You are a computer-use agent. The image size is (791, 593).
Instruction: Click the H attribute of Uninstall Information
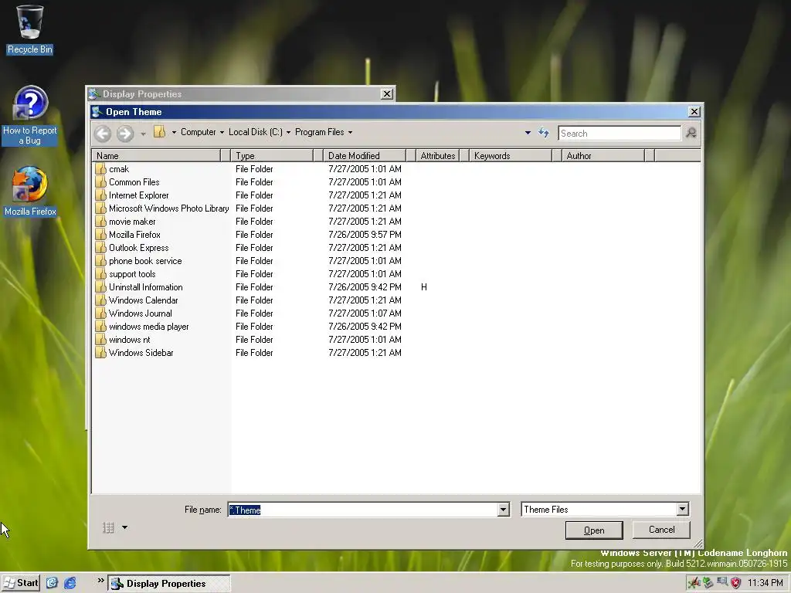point(424,287)
